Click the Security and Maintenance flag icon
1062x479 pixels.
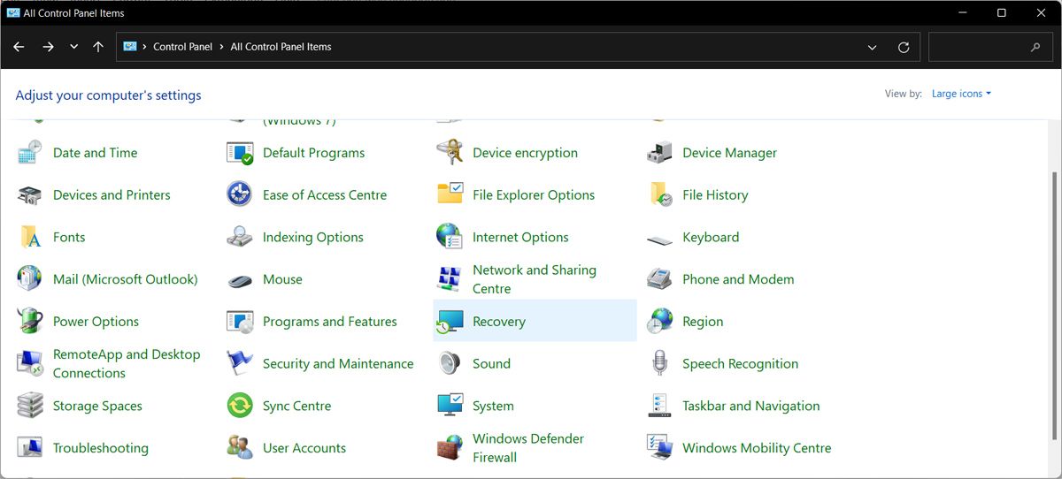tap(240, 364)
